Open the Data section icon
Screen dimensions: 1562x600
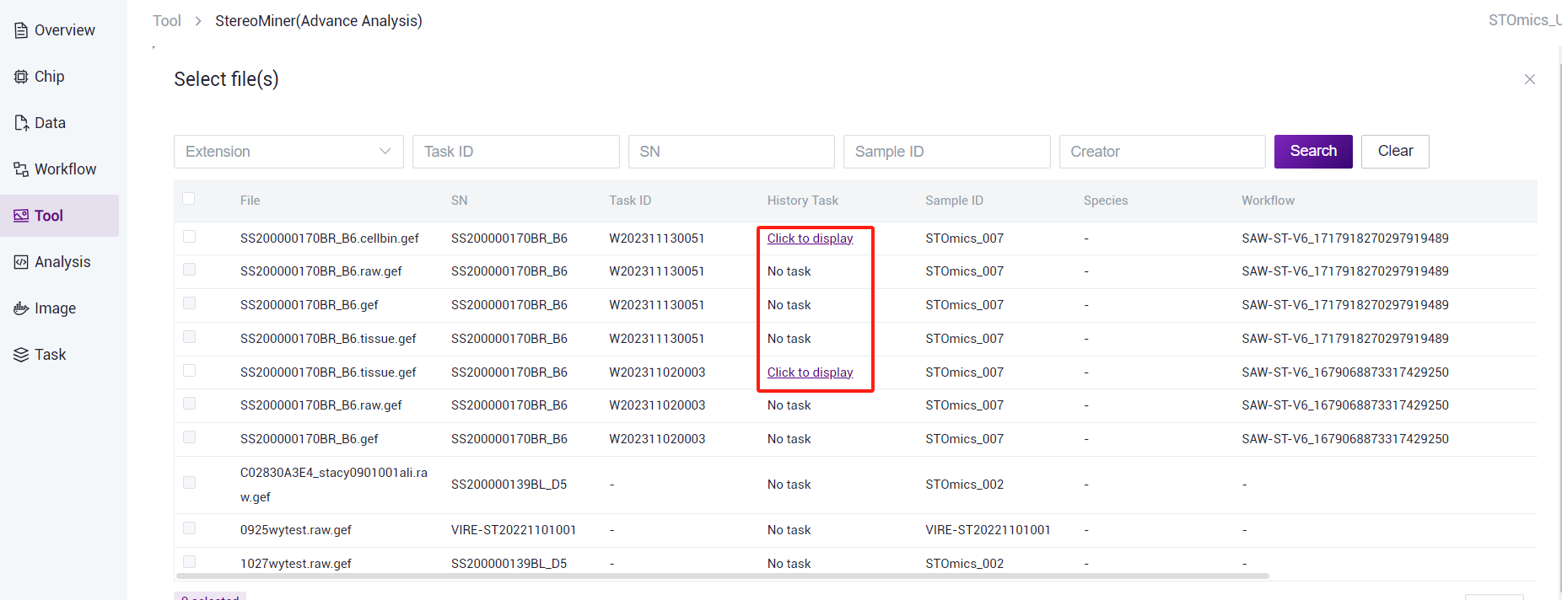21,123
